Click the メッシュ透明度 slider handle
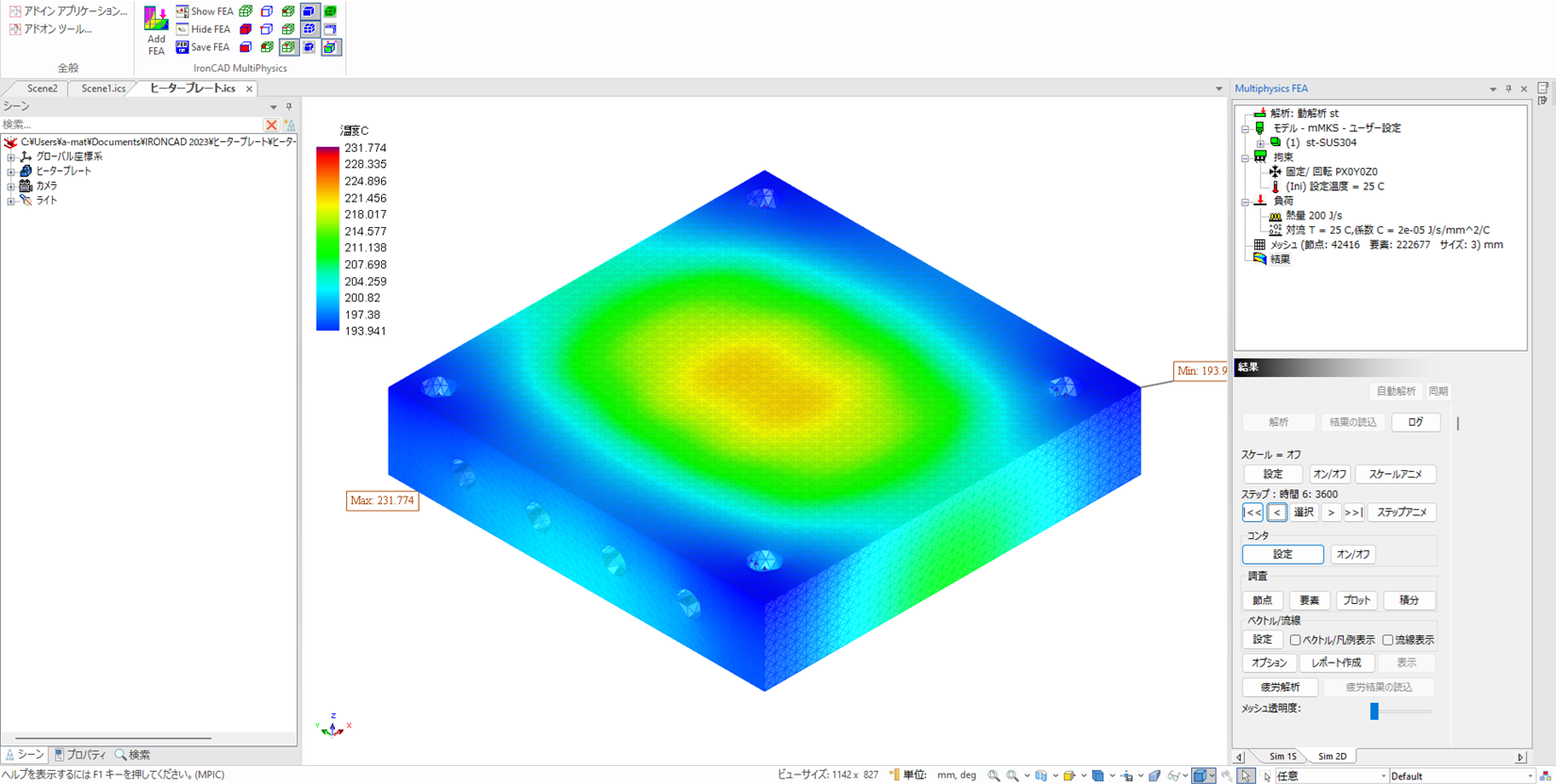Viewport: 1556px width, 784px height. click(x=1374, y=711)
